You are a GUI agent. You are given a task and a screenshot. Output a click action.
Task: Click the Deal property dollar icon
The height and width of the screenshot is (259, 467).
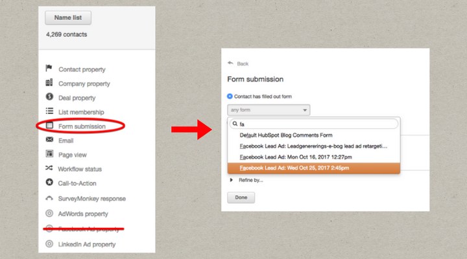[49, 97]
